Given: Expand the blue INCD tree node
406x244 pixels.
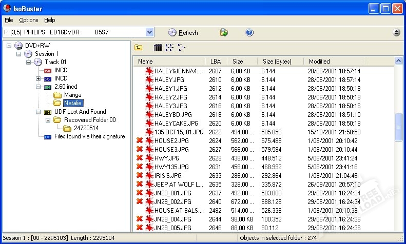Looking at the screenshot, I should tap(38, 78).
